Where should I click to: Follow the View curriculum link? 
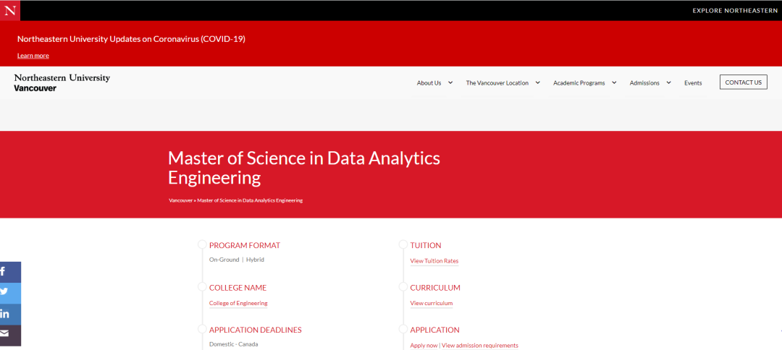click(431, 303)
